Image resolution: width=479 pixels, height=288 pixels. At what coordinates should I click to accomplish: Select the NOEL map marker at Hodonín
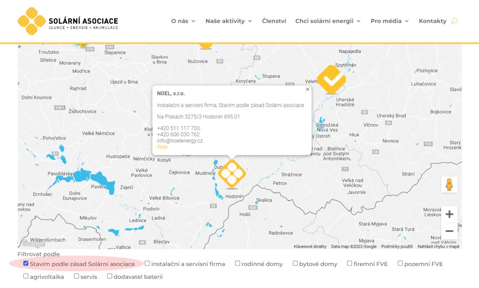pyautogui.click(x=232, y=174)
